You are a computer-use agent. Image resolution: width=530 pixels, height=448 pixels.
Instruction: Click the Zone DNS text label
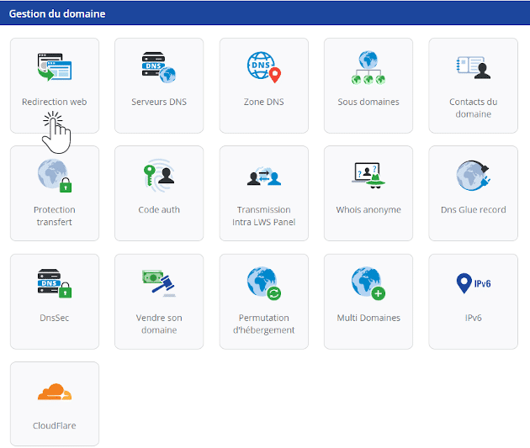263,102
